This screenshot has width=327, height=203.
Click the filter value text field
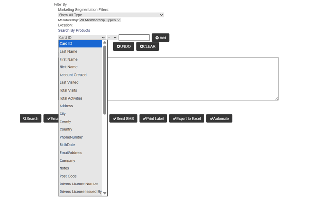tap(134, 38)
